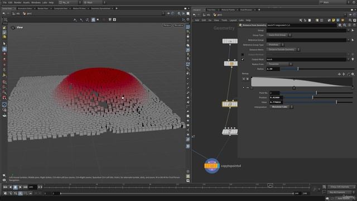Image resolution: width=357 pixels, height=201 pixels.
Task: Click the stop button in playbar
Action: pyautogui.click(x=15, y=187)
